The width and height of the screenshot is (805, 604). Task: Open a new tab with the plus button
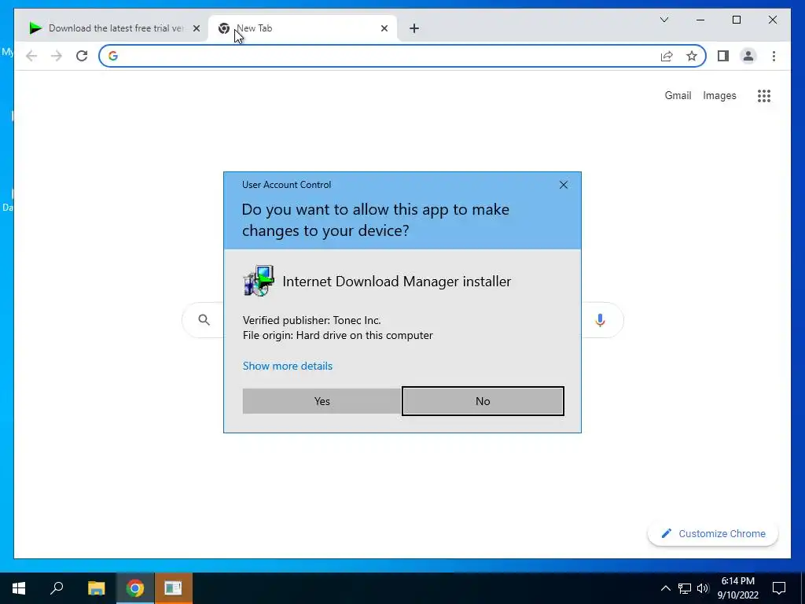[414, 28]
